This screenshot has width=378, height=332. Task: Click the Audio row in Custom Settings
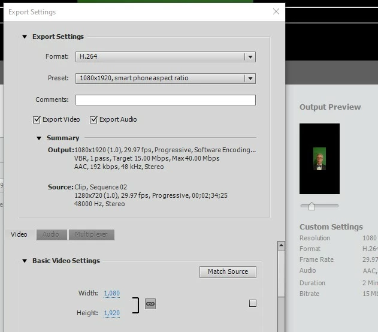pyautogui.click(x=338, y=270)
